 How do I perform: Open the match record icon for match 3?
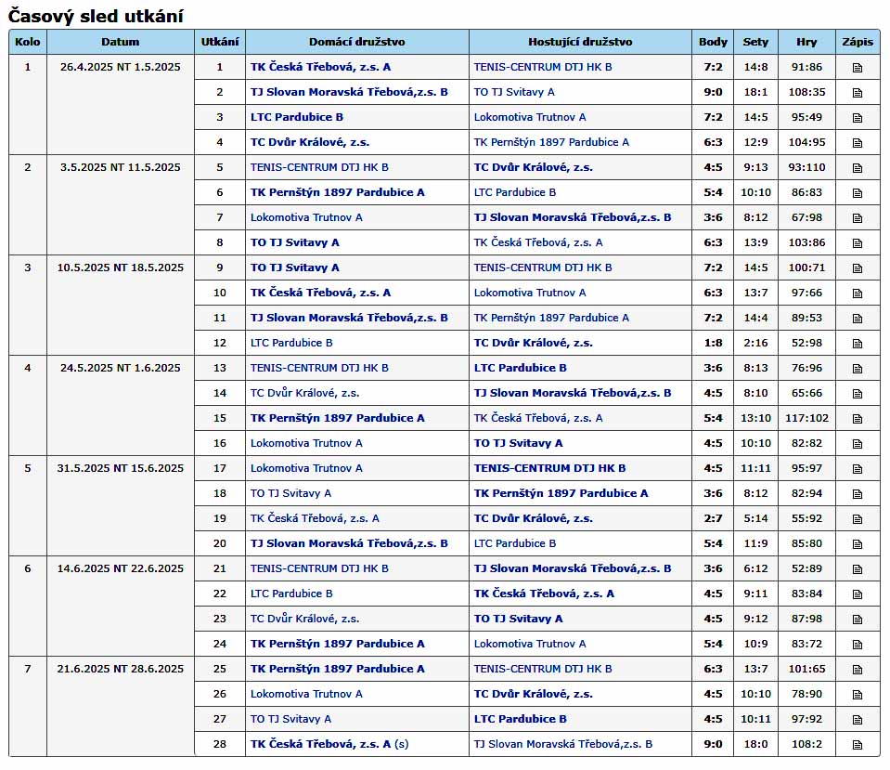pos(858,118)
